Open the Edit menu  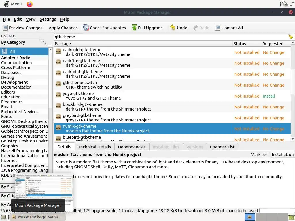pyautogui.click(x=18, y=19)
